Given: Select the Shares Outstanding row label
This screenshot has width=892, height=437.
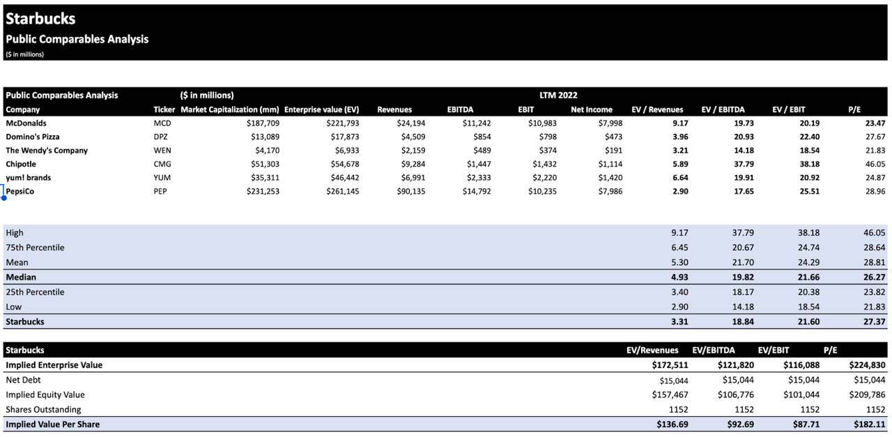Looking at the screenshot, I should coord(43,410).
